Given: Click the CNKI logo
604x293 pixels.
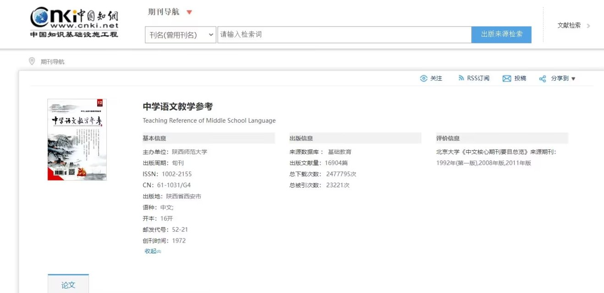Looking at the screenshot, I should [x=74, y=22].
